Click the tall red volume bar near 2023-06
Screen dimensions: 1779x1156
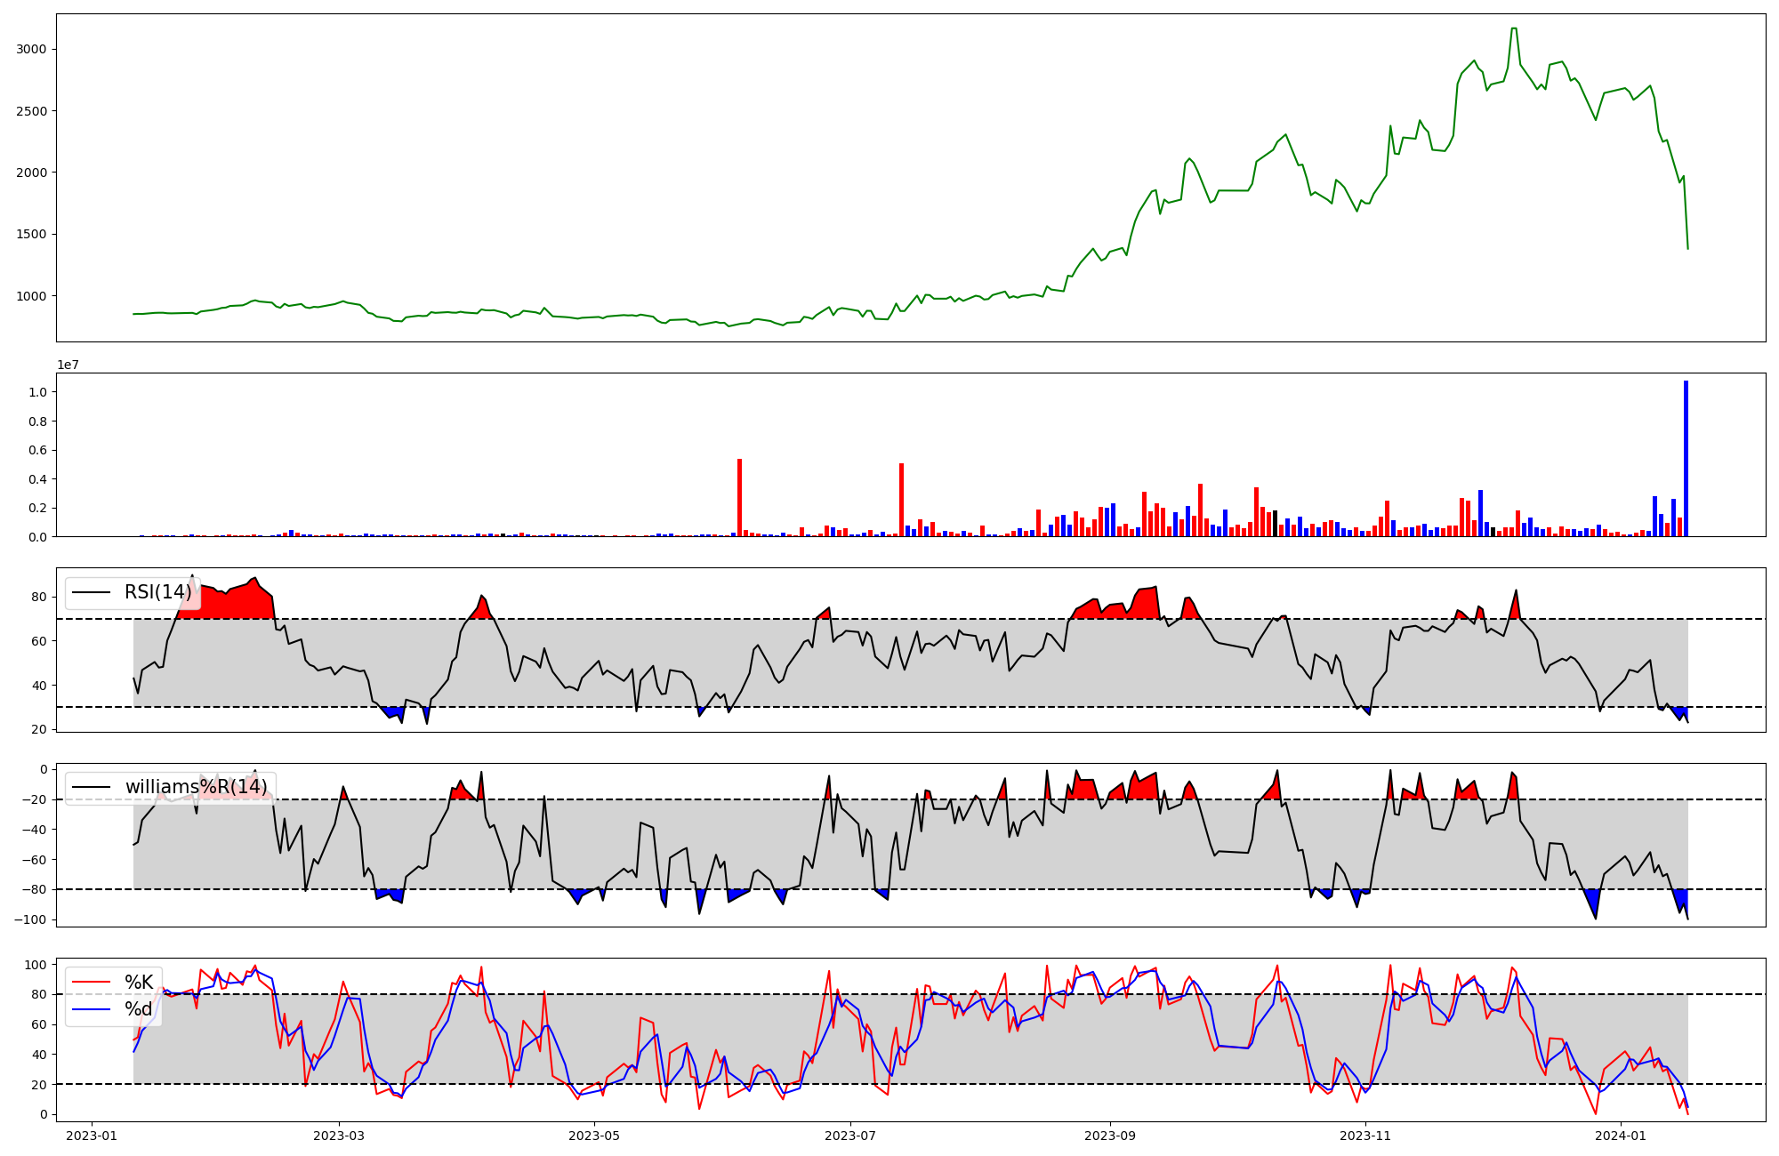tap(739, 498)
